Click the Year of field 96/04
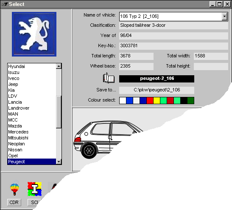This screenshot has height=210, width=232. click(173, 36)
